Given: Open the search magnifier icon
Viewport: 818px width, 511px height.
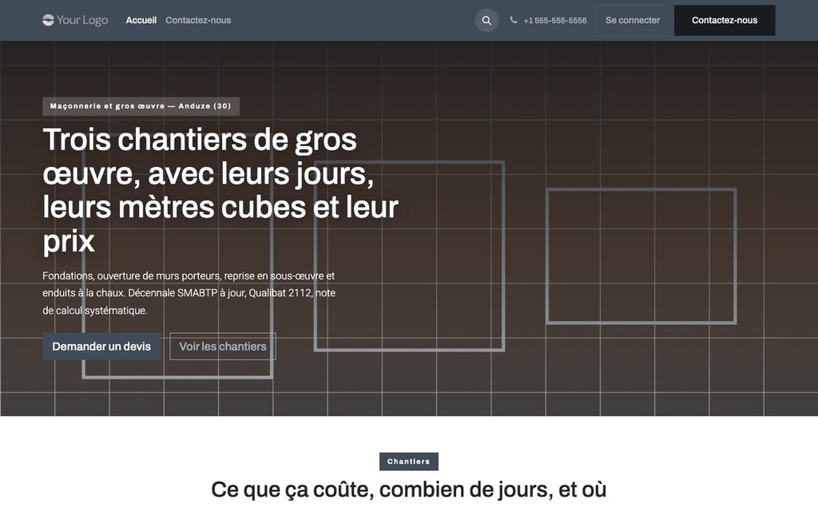Looking at the screenshot, I should [486, 20].
